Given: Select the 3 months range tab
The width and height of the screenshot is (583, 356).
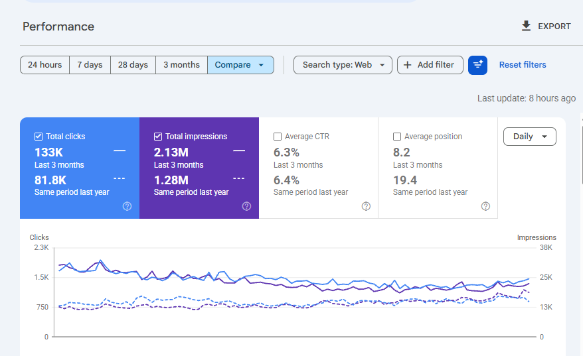Looking at the screenshot, I should [181, 65].
